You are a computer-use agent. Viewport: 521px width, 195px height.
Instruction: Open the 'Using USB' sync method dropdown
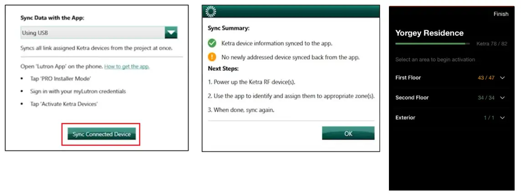click(x=99, y=33)
